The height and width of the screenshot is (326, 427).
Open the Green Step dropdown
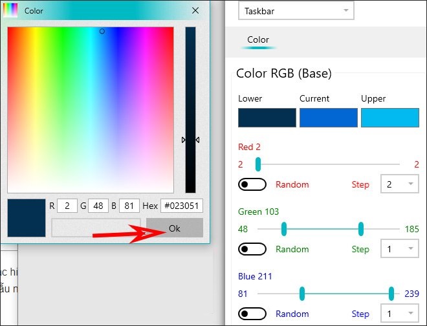tap(399, 249)
